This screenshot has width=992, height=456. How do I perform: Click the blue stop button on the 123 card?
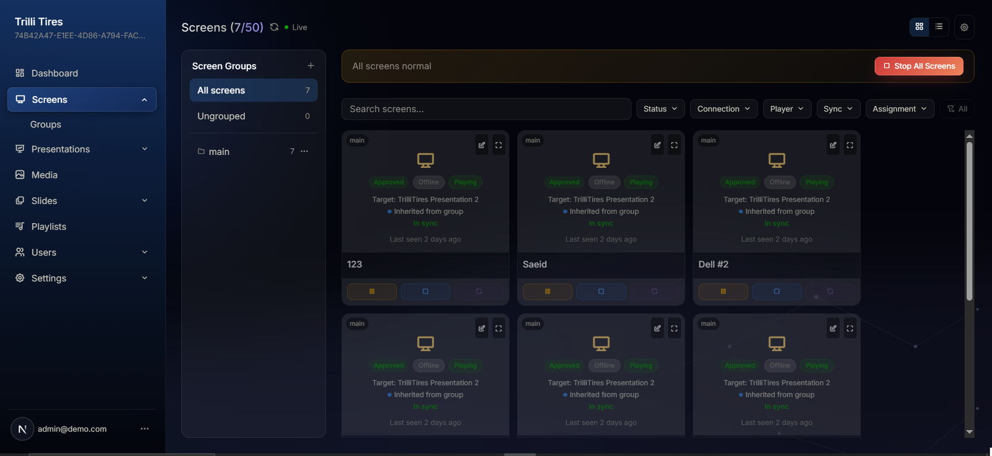coord(425,291)
